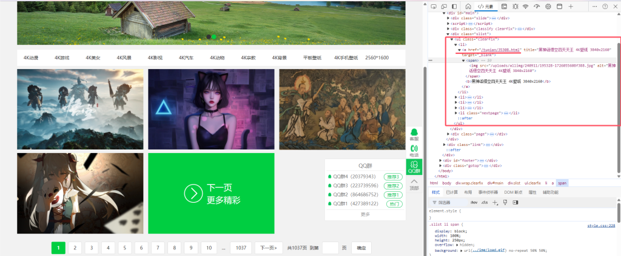Click the ellipsis beside the span row

pyautogui.click(x=431, y=61)
